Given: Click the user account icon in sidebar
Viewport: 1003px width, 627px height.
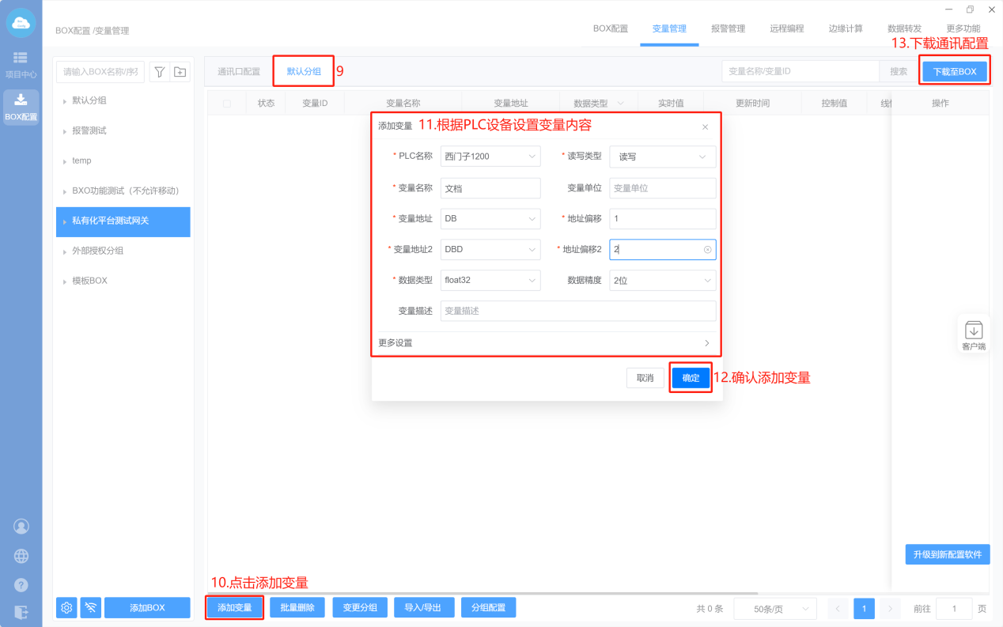Looking at the screenshot, I should 21,526.
